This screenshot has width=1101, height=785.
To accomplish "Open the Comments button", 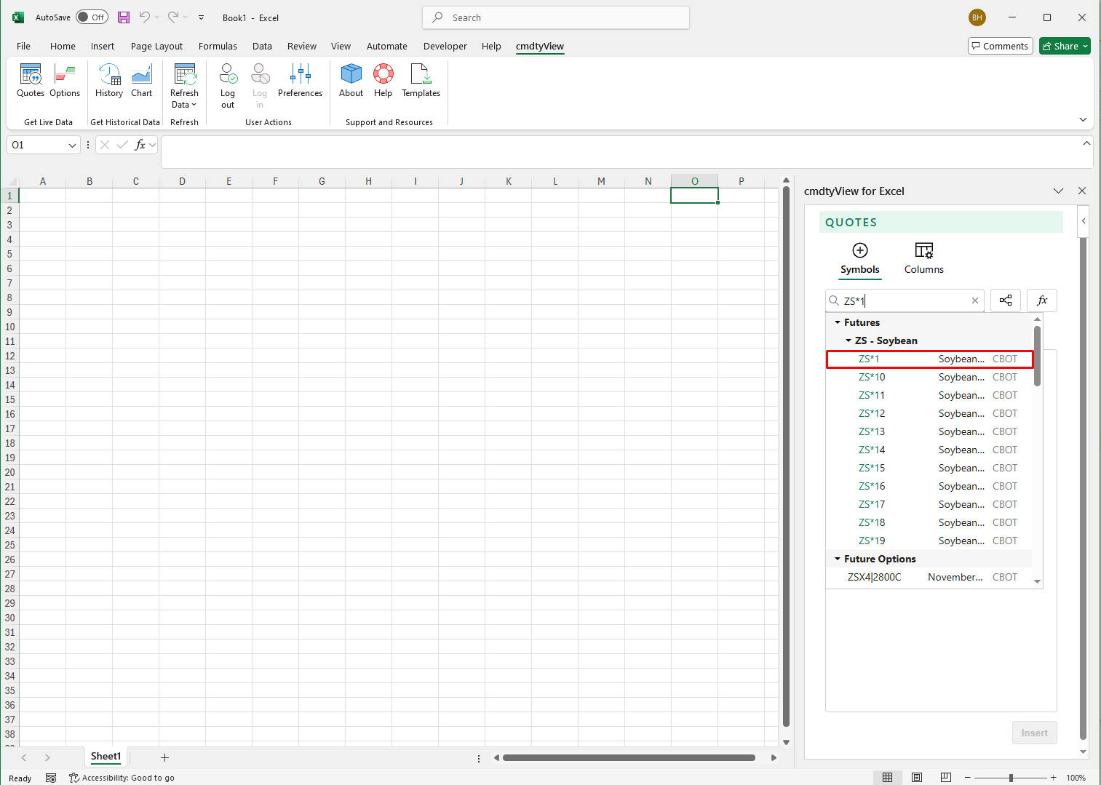I will [1000, 46].
